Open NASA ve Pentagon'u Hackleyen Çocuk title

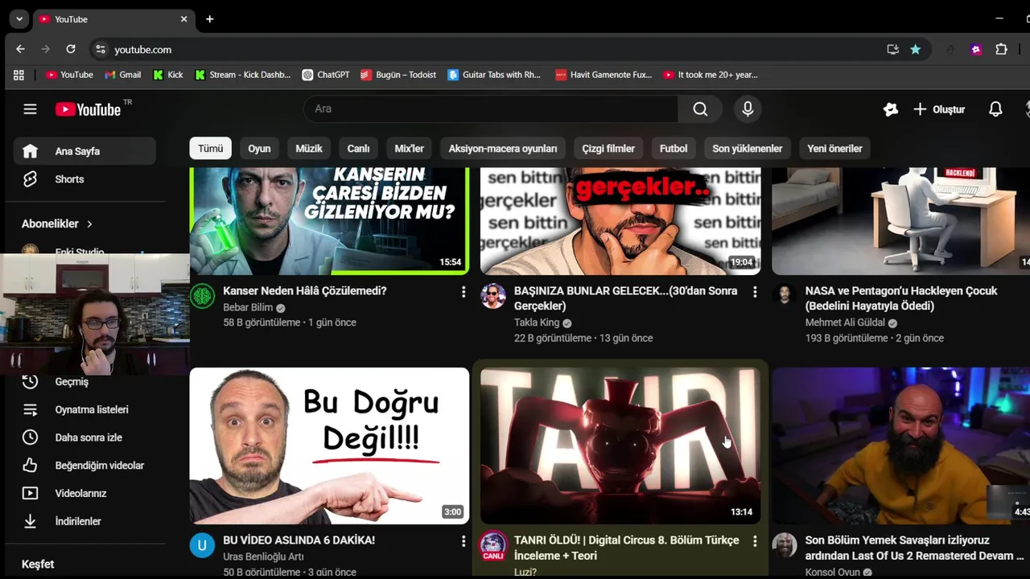click(901, 298)
